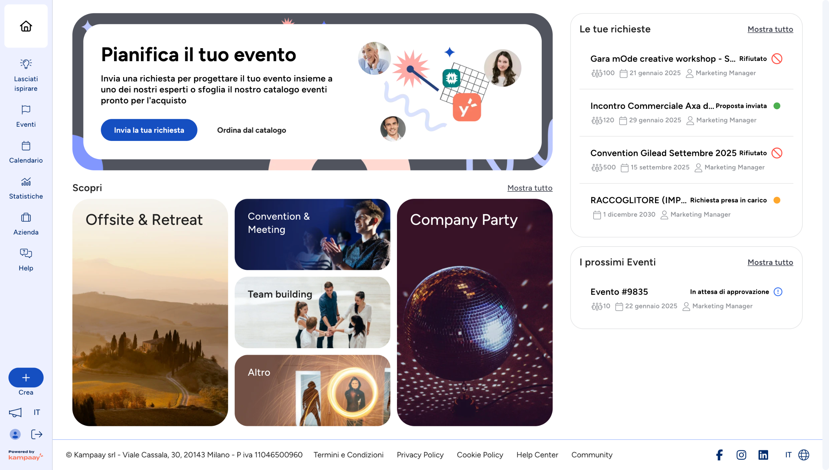The width and height of the screenshot is (829, 470).
Task: Click the blue Crea plus button
Action: (x=26, y=378)
